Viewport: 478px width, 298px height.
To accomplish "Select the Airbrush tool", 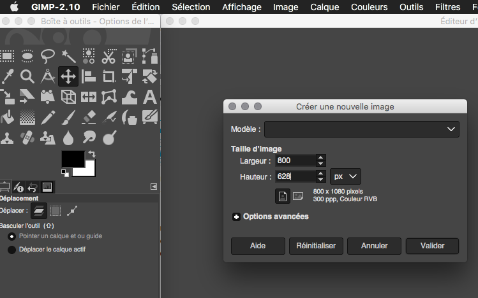I will [109, 117].
